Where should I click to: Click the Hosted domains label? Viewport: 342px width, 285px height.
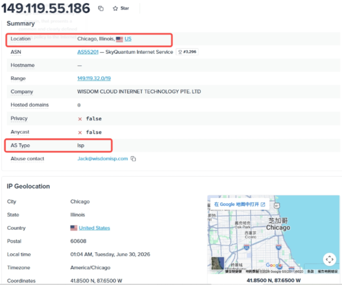[30, 105]
